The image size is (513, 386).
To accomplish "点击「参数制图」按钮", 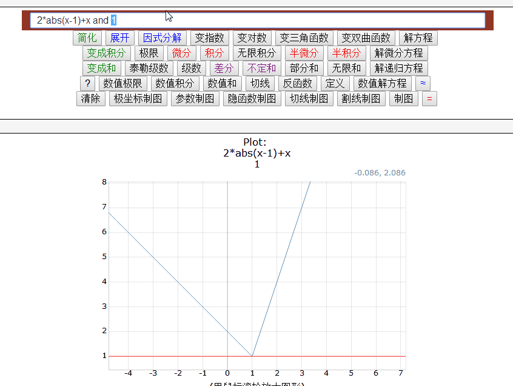I will click(195, 98).
